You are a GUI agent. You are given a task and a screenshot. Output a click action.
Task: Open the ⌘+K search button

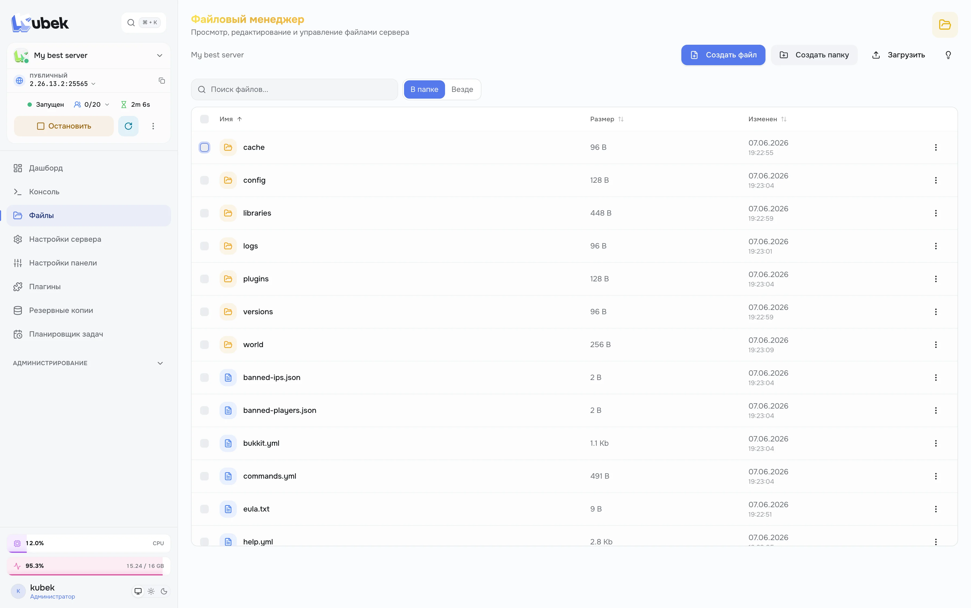click(144, 23)
